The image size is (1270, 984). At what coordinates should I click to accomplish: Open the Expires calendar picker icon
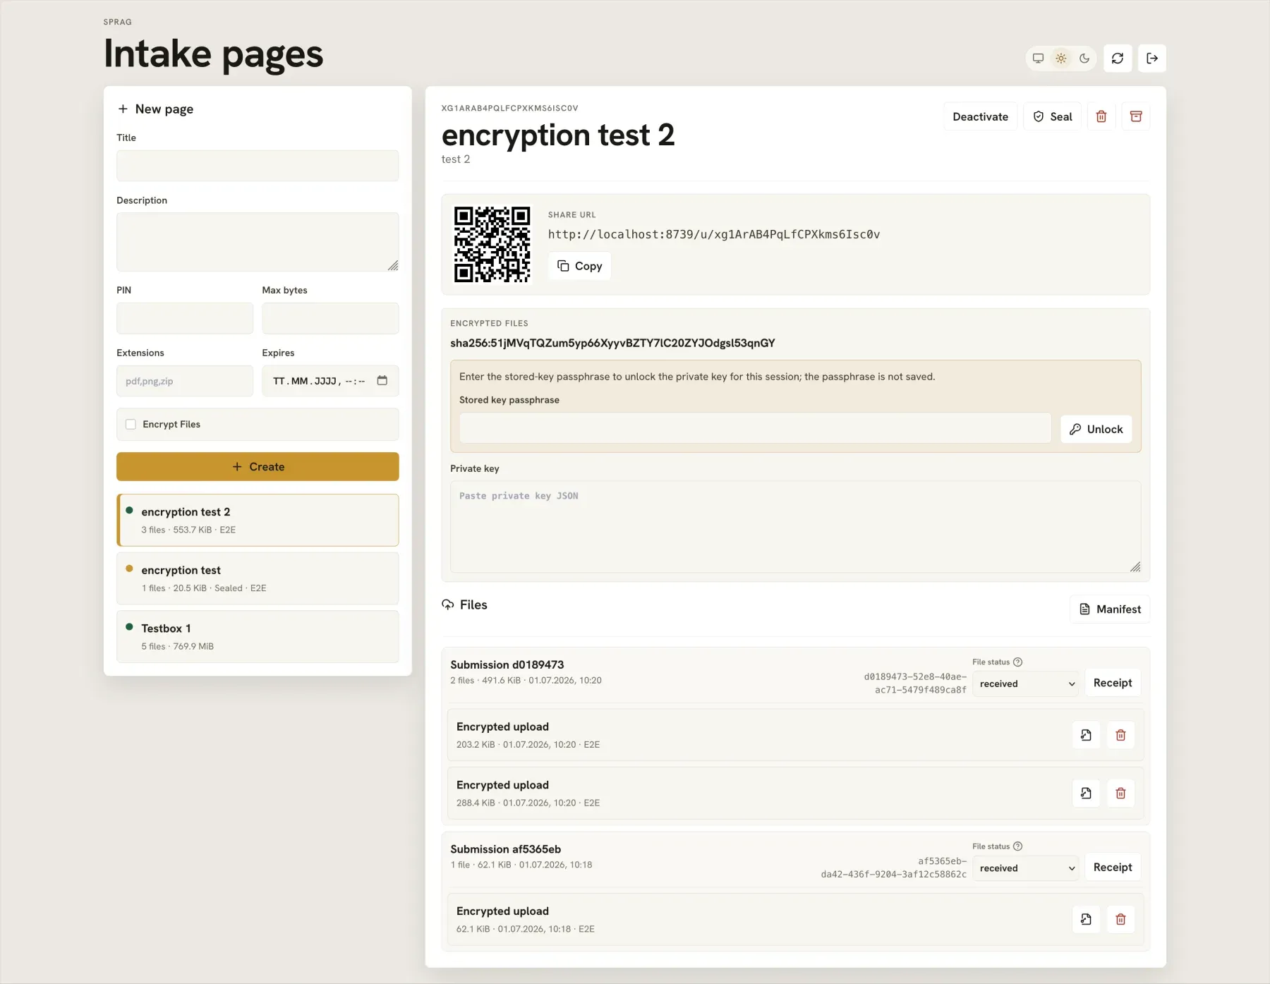(382, 381)
